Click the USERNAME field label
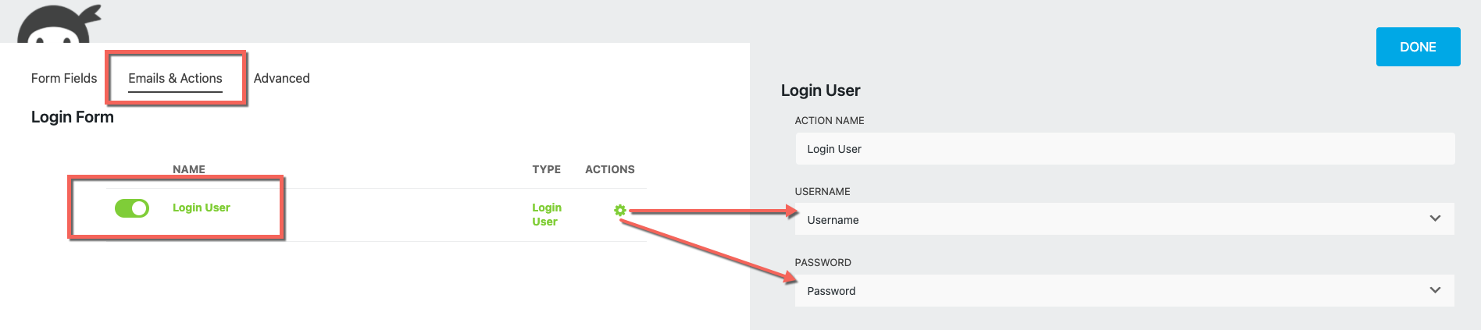This screenshot has width=1481, height=330. [823, 191]
